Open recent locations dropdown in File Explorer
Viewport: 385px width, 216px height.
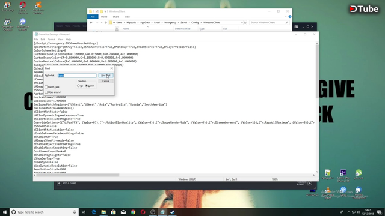[102, 23]
